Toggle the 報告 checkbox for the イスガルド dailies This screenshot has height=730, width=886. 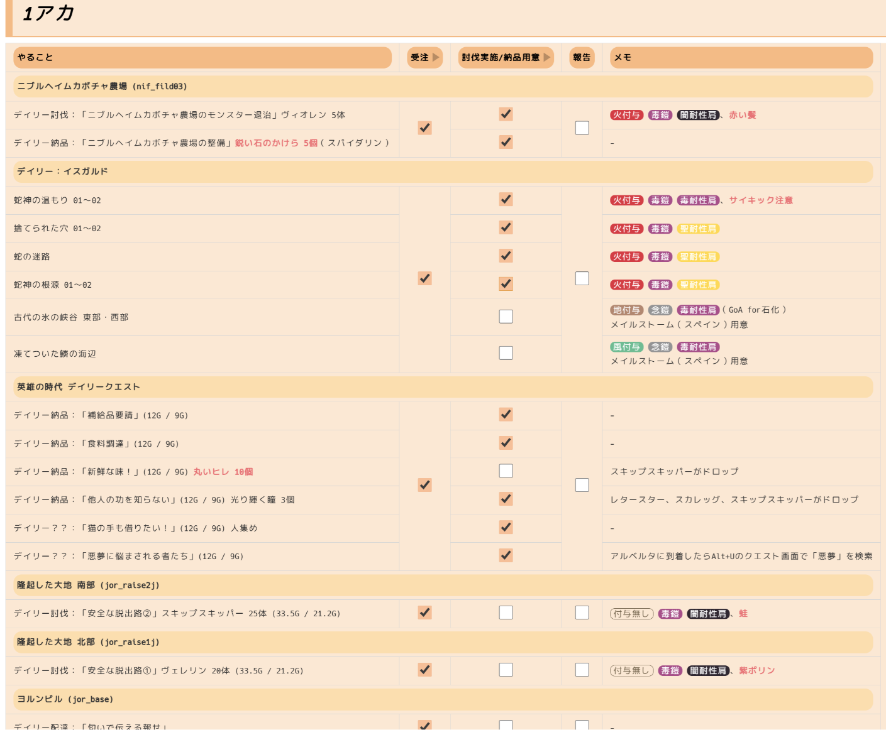pyautogui.click(x=582, y=278)
